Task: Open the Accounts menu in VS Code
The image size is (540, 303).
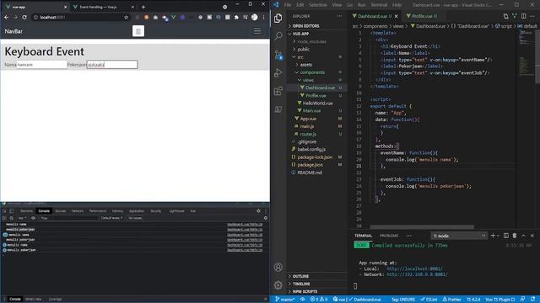Action: (x=278, y=267)
